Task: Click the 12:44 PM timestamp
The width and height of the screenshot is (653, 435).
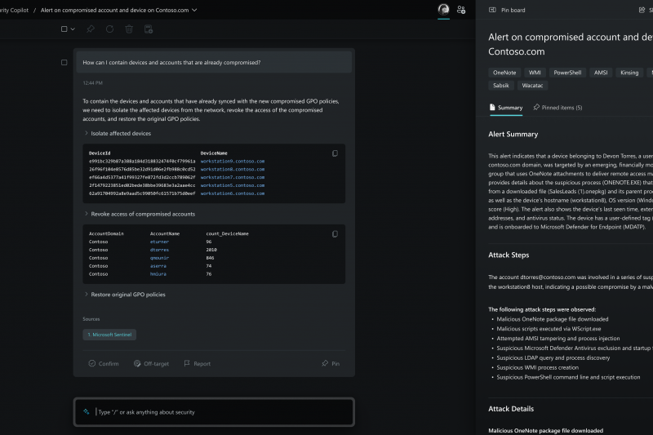Action: click(92, 82)
